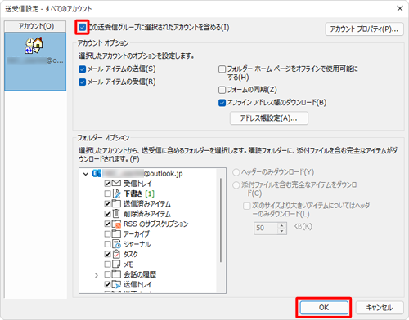This screenshot has height=320, width=409.
Task: Select the 送信トレイ folder label
Action: pyautogui.click(x=137, y=284)
